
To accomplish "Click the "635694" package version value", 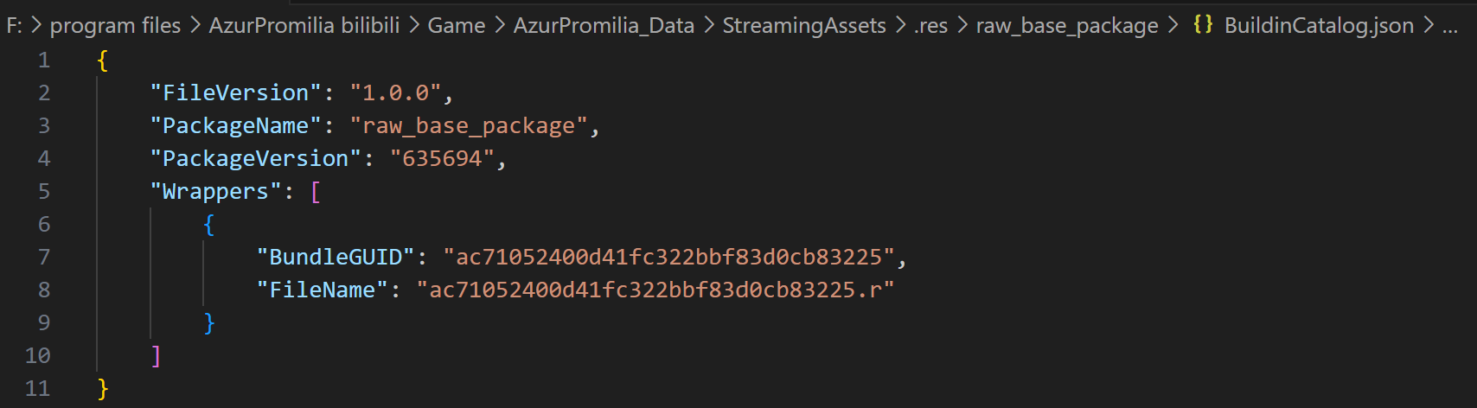I will pyautogui.click(x=442, y=158).
